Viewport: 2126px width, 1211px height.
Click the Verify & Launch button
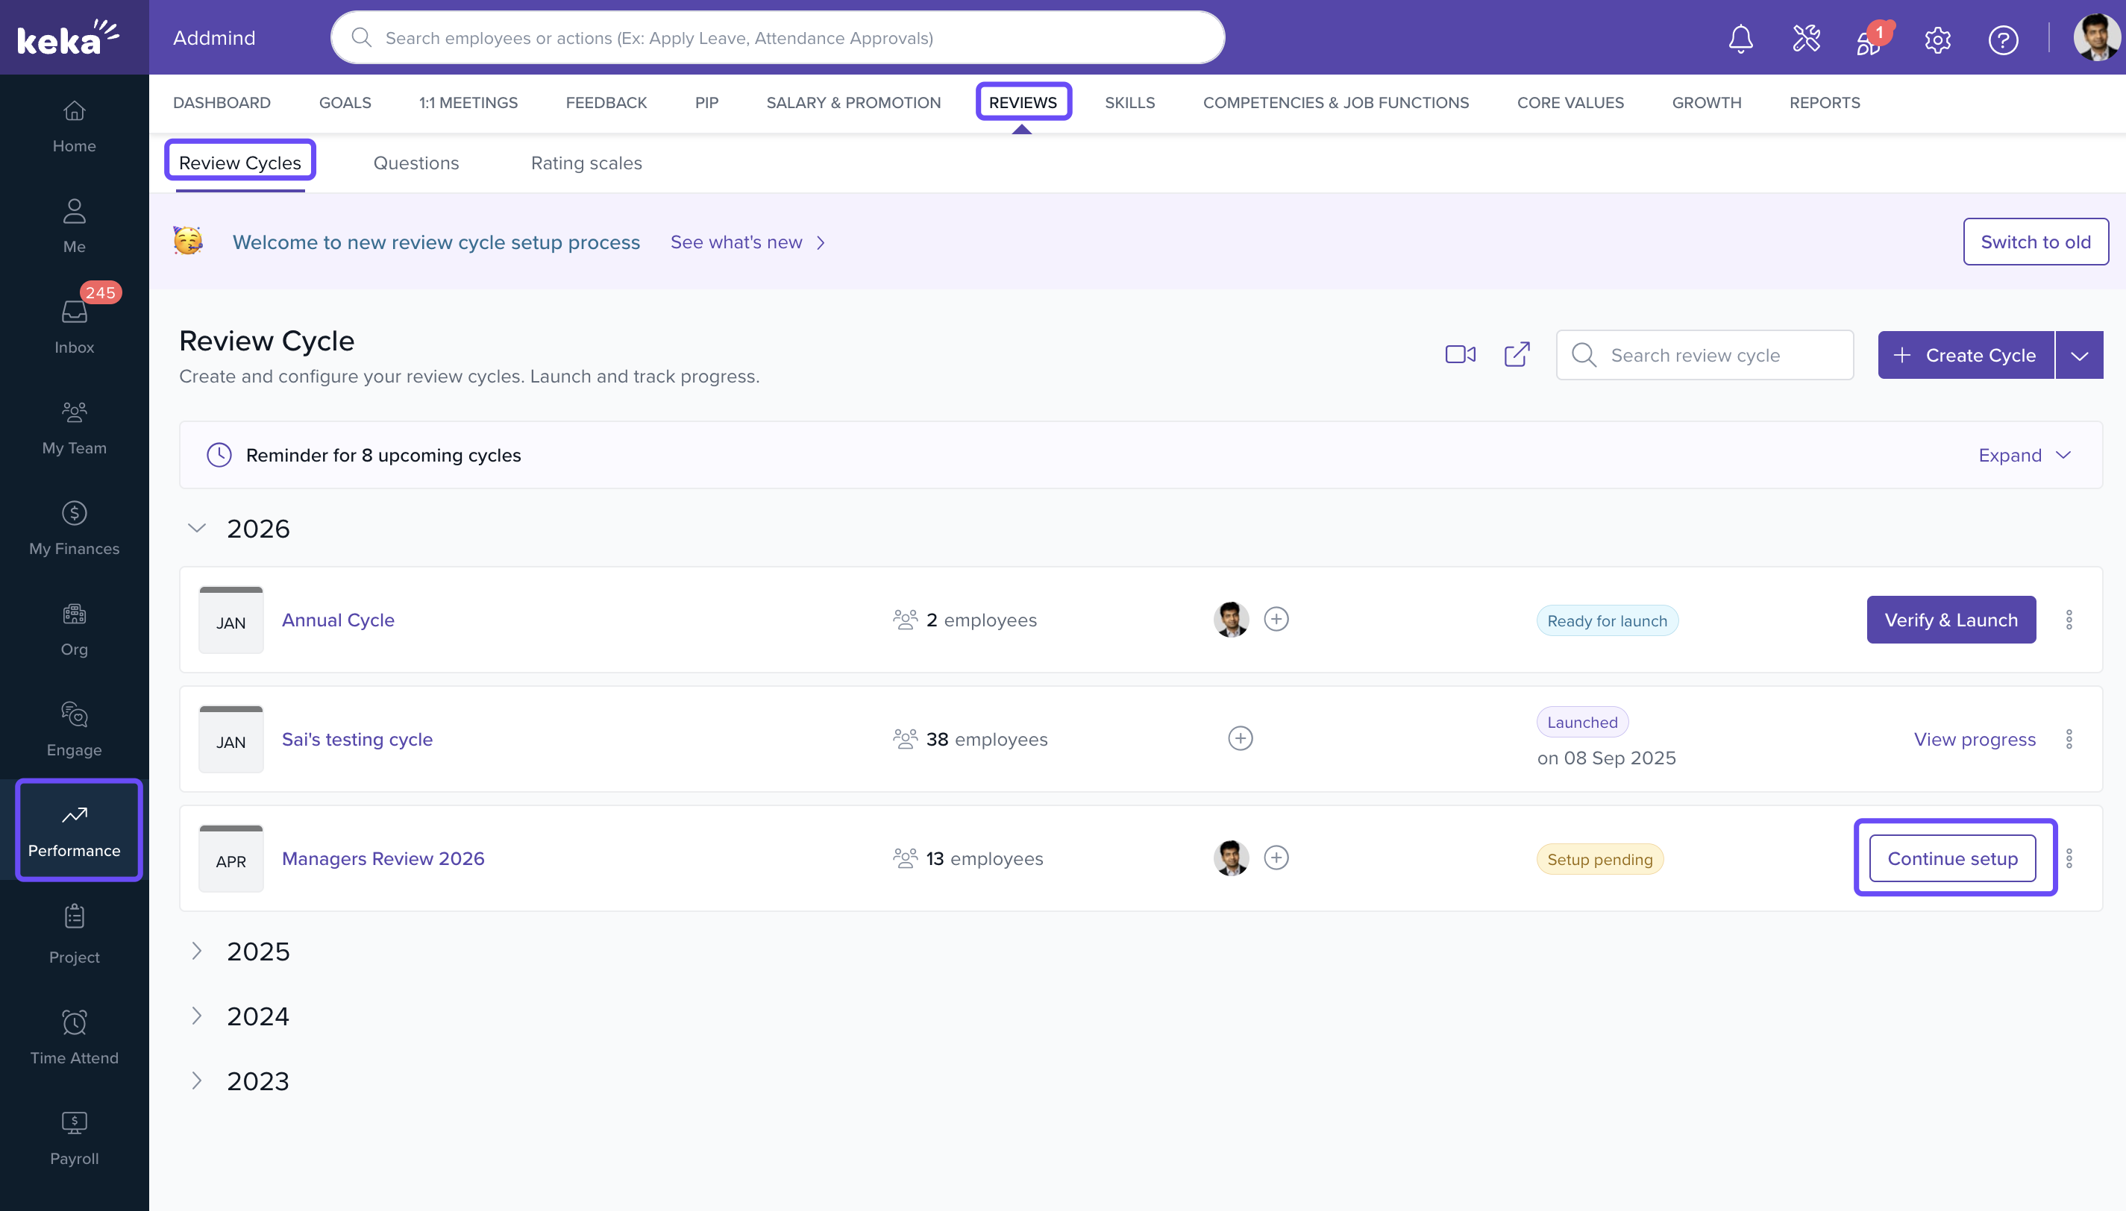1951,620
